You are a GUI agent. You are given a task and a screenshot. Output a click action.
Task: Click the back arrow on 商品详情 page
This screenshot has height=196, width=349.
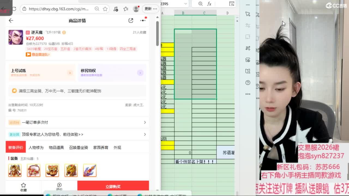pyautogui.click(x=11, y=20)
